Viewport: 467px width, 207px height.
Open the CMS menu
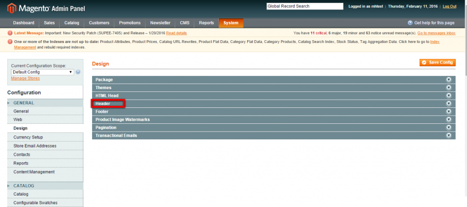185,23
